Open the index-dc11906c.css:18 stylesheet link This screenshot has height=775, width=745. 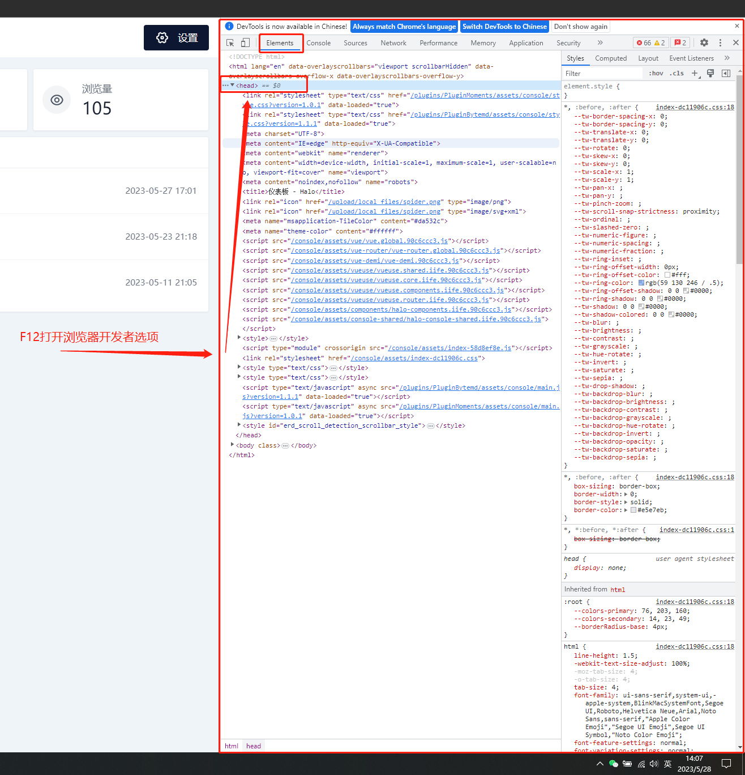695,107
